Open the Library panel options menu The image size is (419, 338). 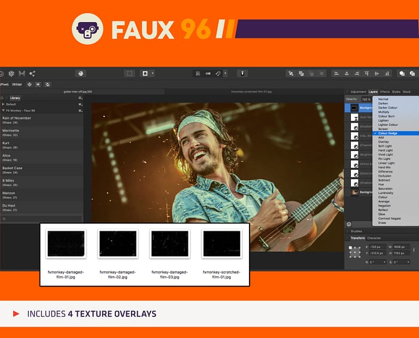[x=80, y=98]
